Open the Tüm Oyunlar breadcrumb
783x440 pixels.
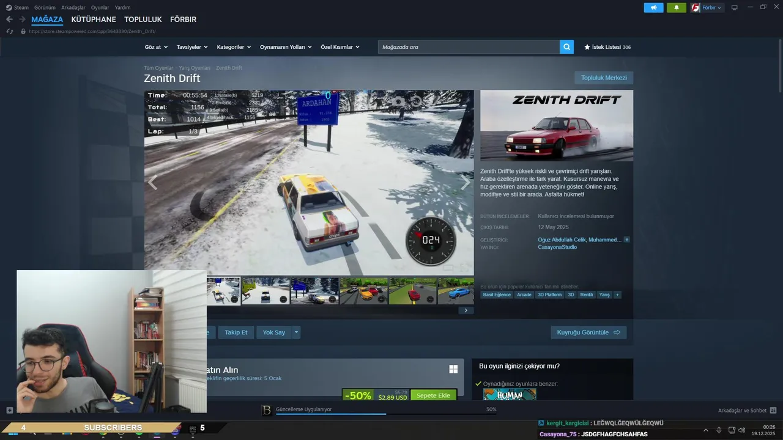click(x=158, y=68)
